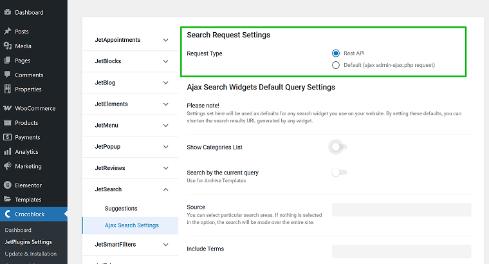The image size is (489, 264).
Task: Expand the JetReviews section chevron
Action: point(165,168)
